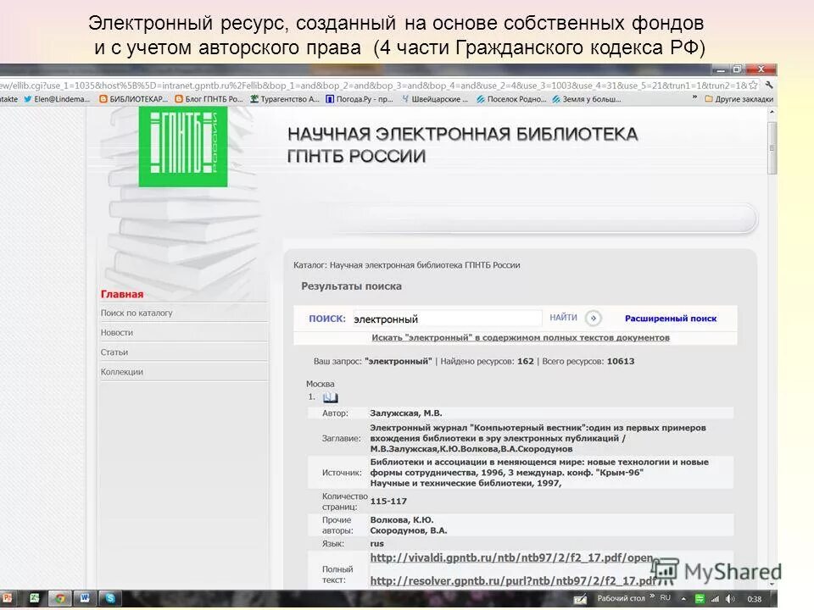Open advanced search via НАЙТИ arrow button
814x610 pixels.
[x=592, y=318]
